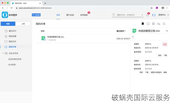Click the first version's 版本说明 field
Image resolution: width=170 pixels, height=103 pixels.
pyautogui.click(x=148, y=52)
